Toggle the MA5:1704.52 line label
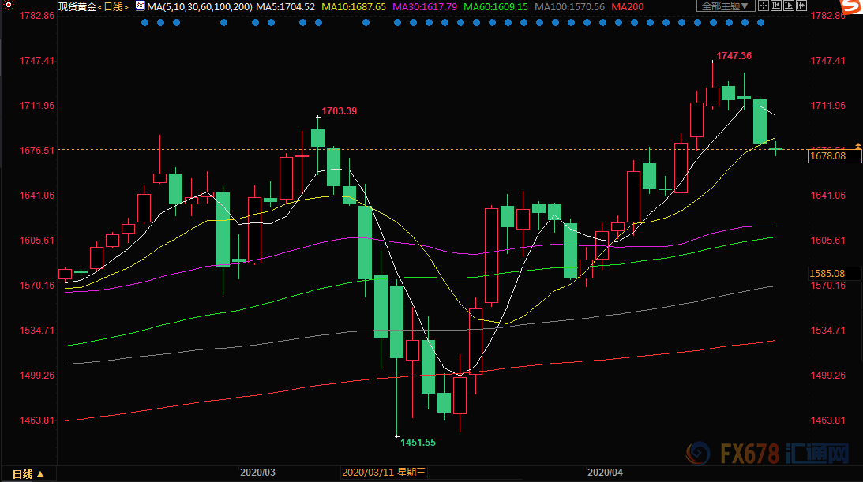Viewport: 863px width, 482px height. click(286, 6)
